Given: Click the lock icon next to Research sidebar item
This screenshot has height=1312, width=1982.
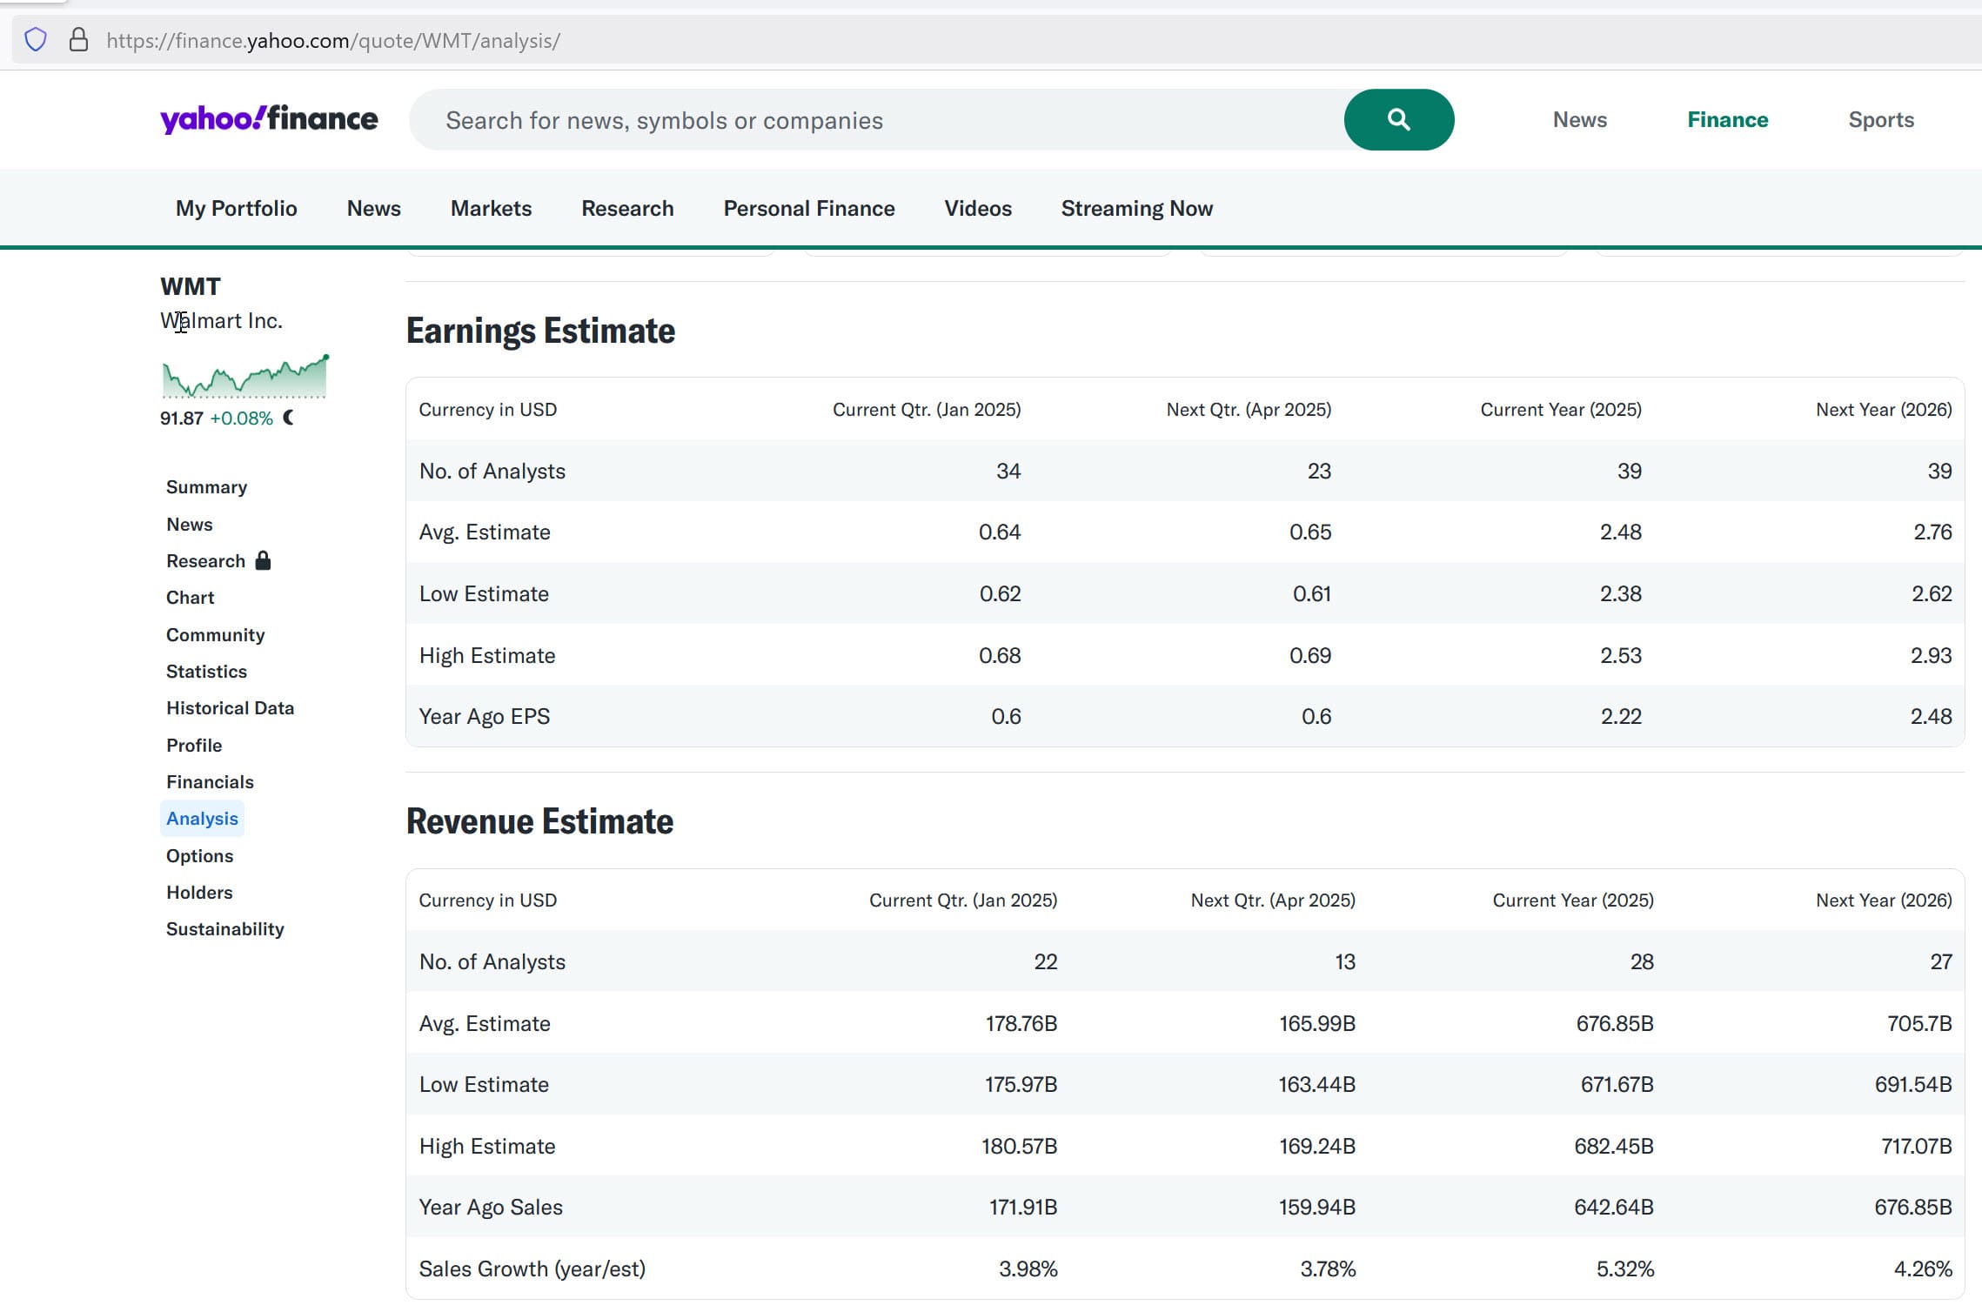Looking at the screenshot, I should 264,560.
